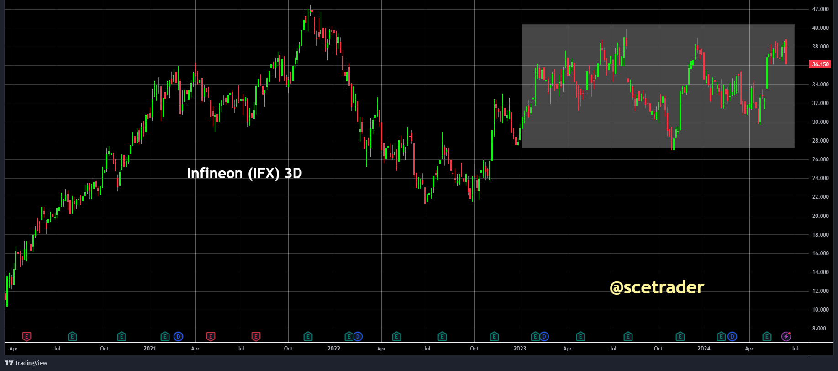Click the Oct label right before 2021
The height and width of the screenshot is (371, 838).
(105, 349)
